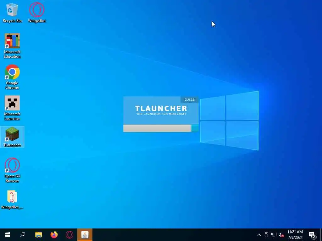The height and width of the screenshot is (241, 322).
Task: Show hidden system tray icons
Action: 259,235
